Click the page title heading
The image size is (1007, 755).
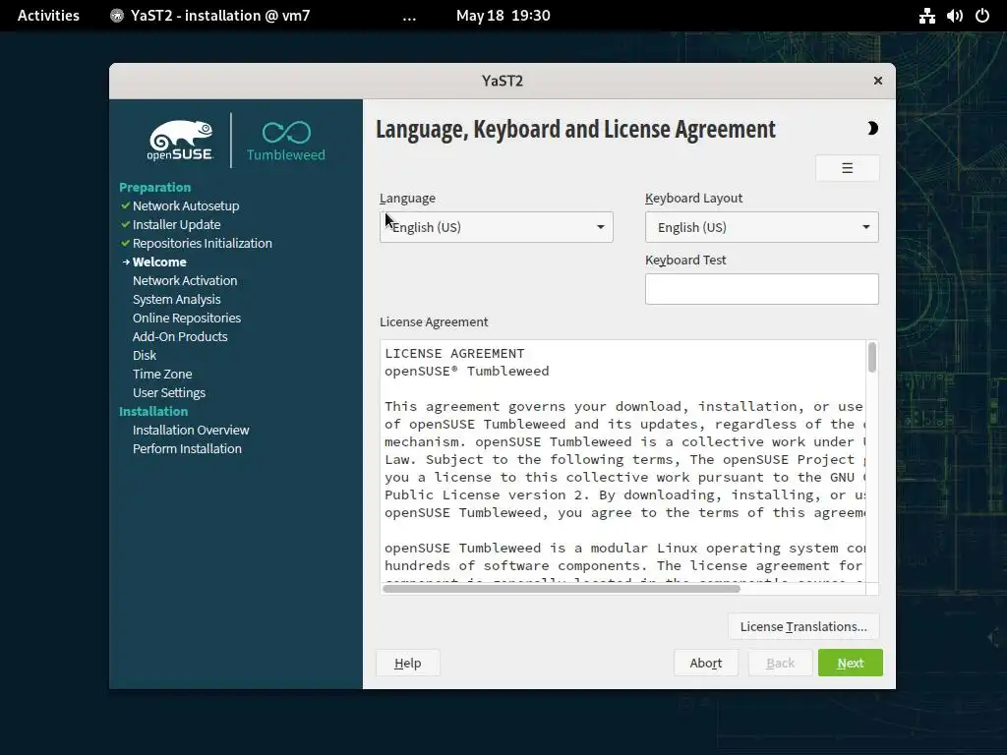coord(575,129)
